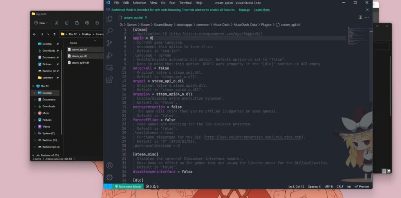Click the VS Code logo in title bar

(108, 3)
